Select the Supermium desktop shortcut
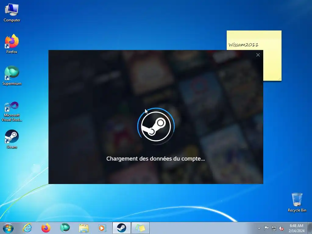This screenshot has height=234, width=312. tap(12, 76)
